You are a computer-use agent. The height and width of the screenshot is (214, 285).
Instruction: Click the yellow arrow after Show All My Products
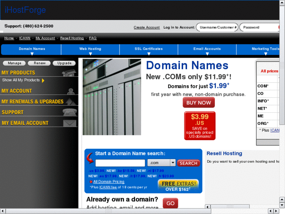(x=43, y=80)
